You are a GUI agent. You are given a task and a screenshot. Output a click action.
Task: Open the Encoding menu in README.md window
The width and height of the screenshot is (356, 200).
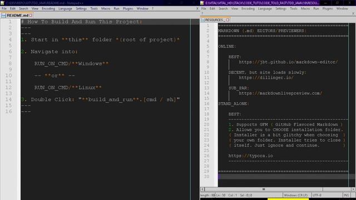click(x=48, y=8)
